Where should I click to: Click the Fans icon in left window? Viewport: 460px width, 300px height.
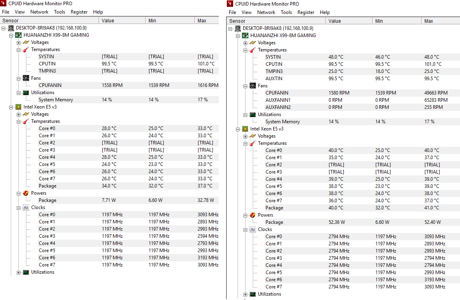26,78
